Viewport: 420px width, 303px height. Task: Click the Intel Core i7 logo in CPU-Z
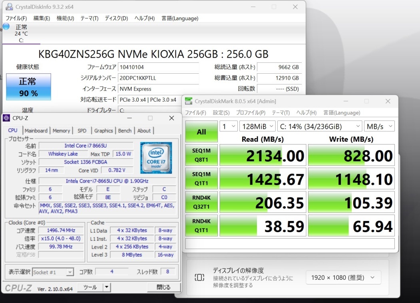click(x=156, y=158)
